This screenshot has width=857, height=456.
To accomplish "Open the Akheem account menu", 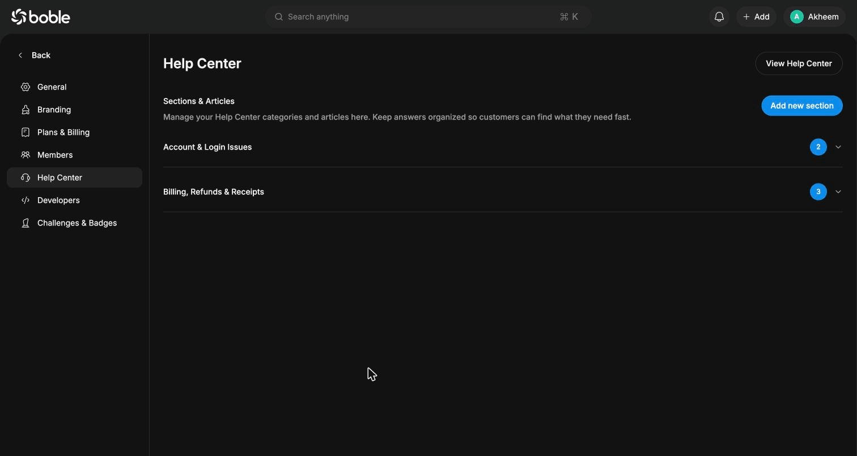I will [814, 17].
